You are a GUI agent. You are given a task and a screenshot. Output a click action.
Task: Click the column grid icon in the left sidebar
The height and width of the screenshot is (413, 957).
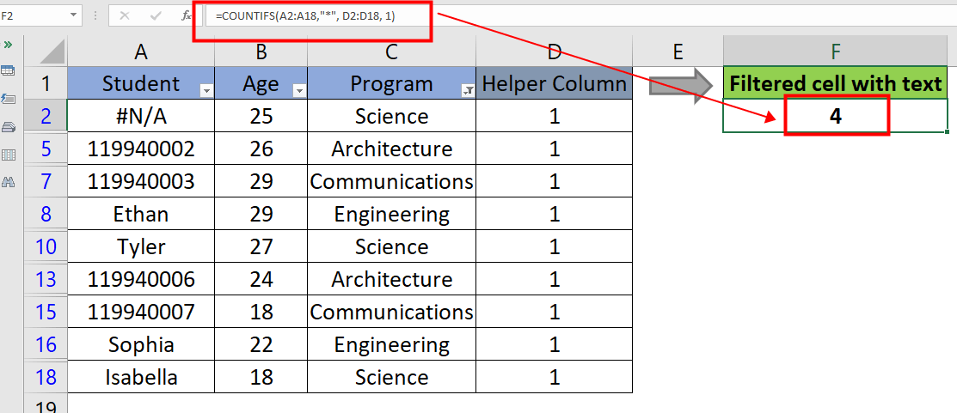[9, 155]
